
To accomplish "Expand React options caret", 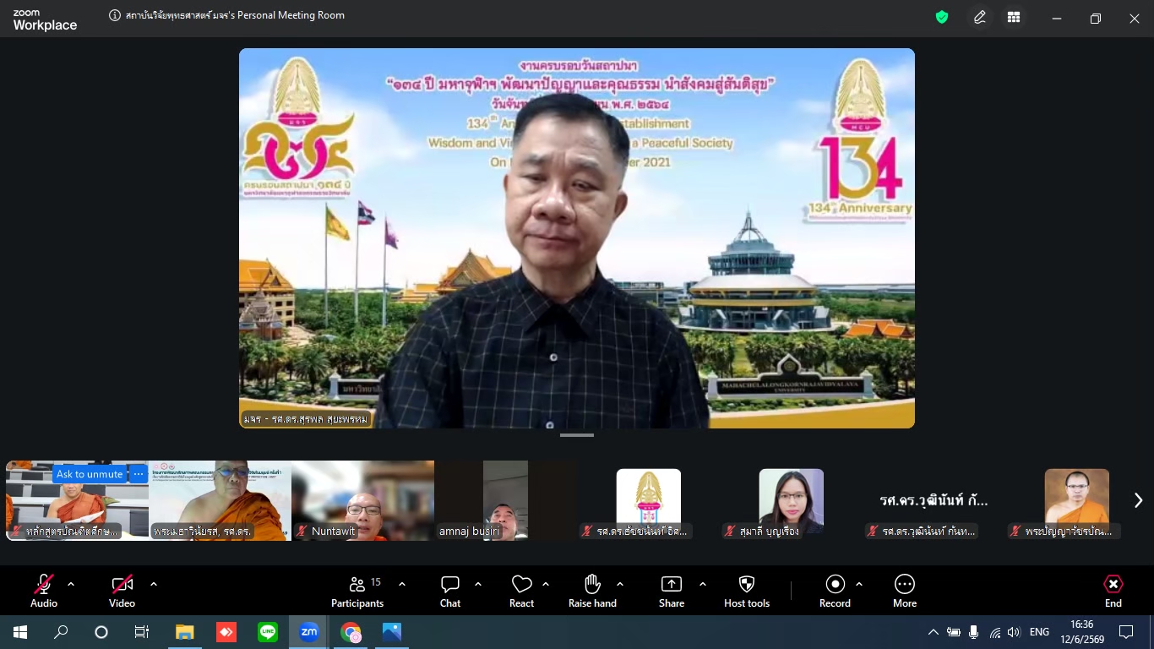I will [546, 584].
